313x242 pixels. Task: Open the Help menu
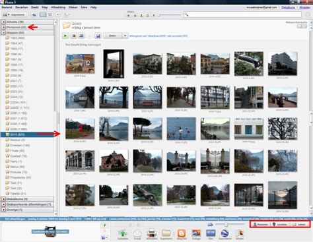click(93, 7)
